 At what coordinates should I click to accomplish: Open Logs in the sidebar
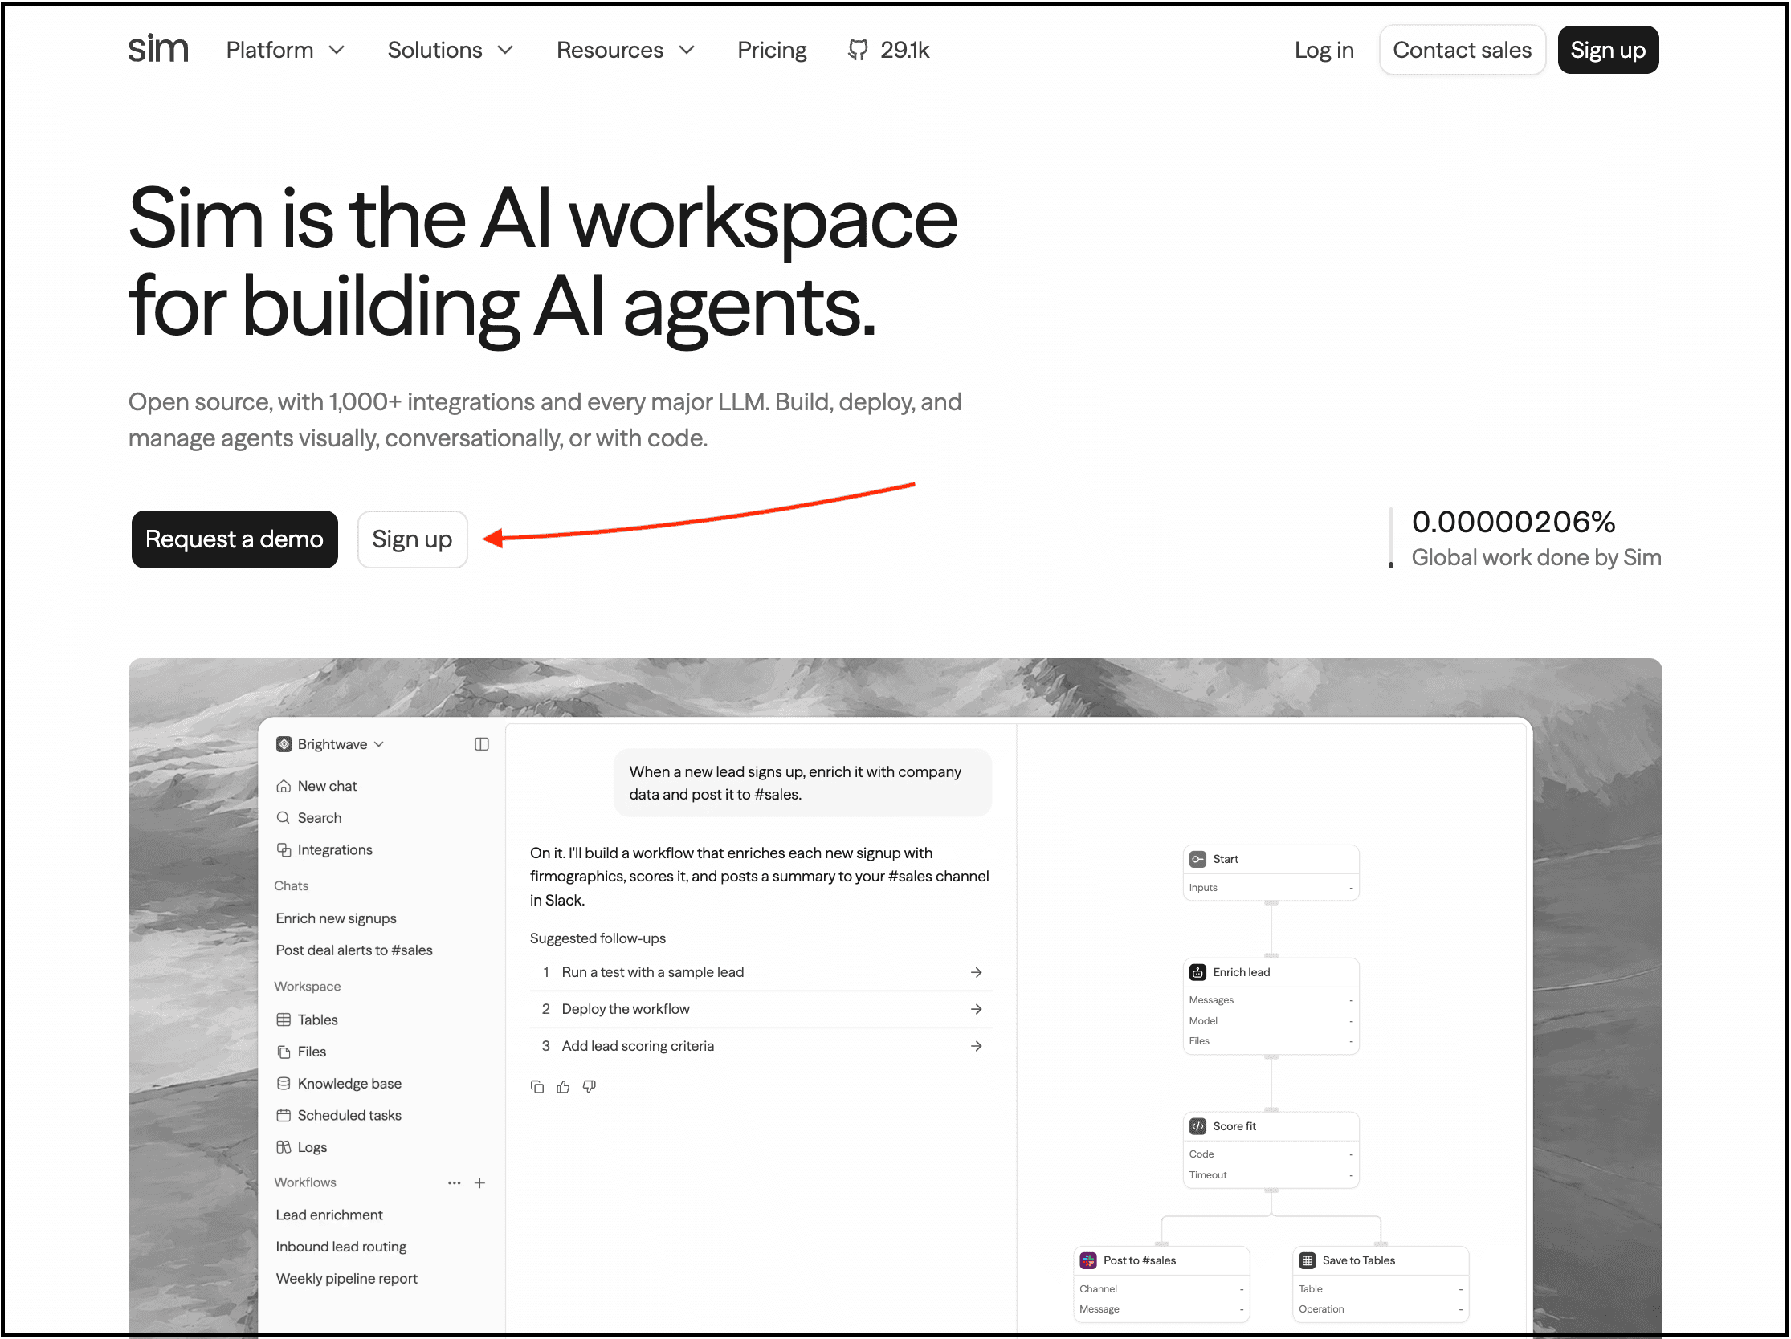point(312,1147)
